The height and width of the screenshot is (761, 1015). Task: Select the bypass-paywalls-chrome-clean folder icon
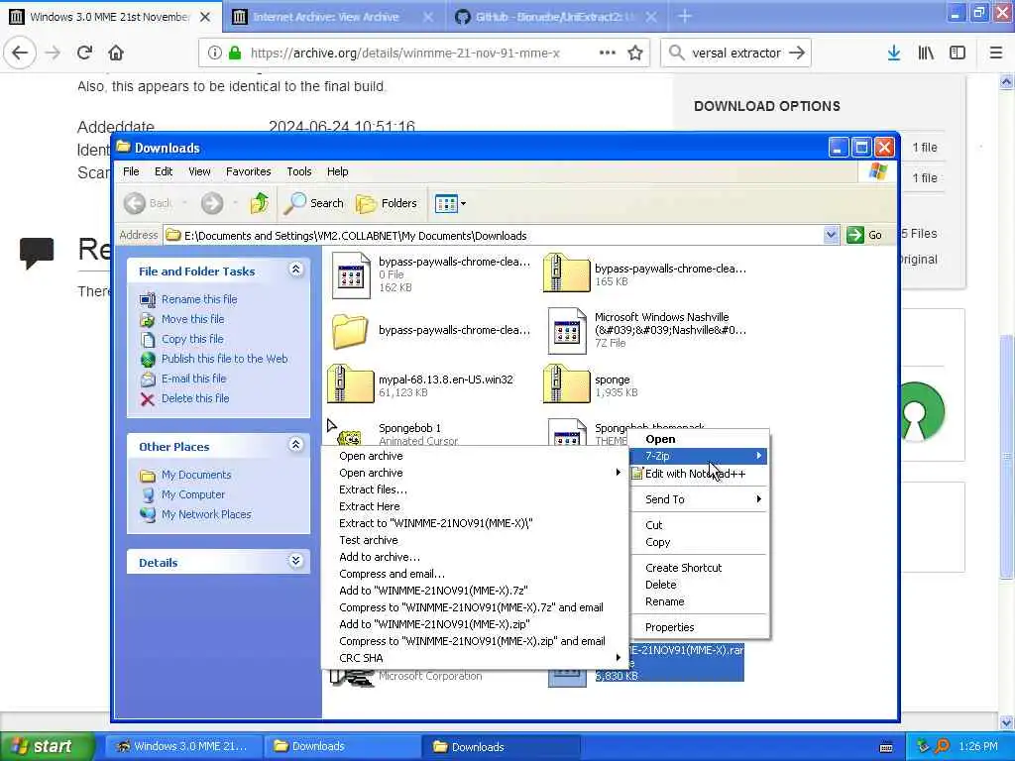click(350, 331)
